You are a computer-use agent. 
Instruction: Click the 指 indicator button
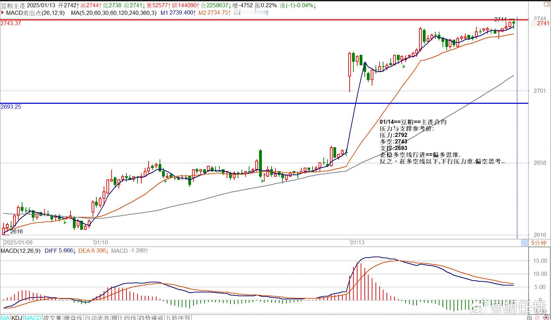529,318
